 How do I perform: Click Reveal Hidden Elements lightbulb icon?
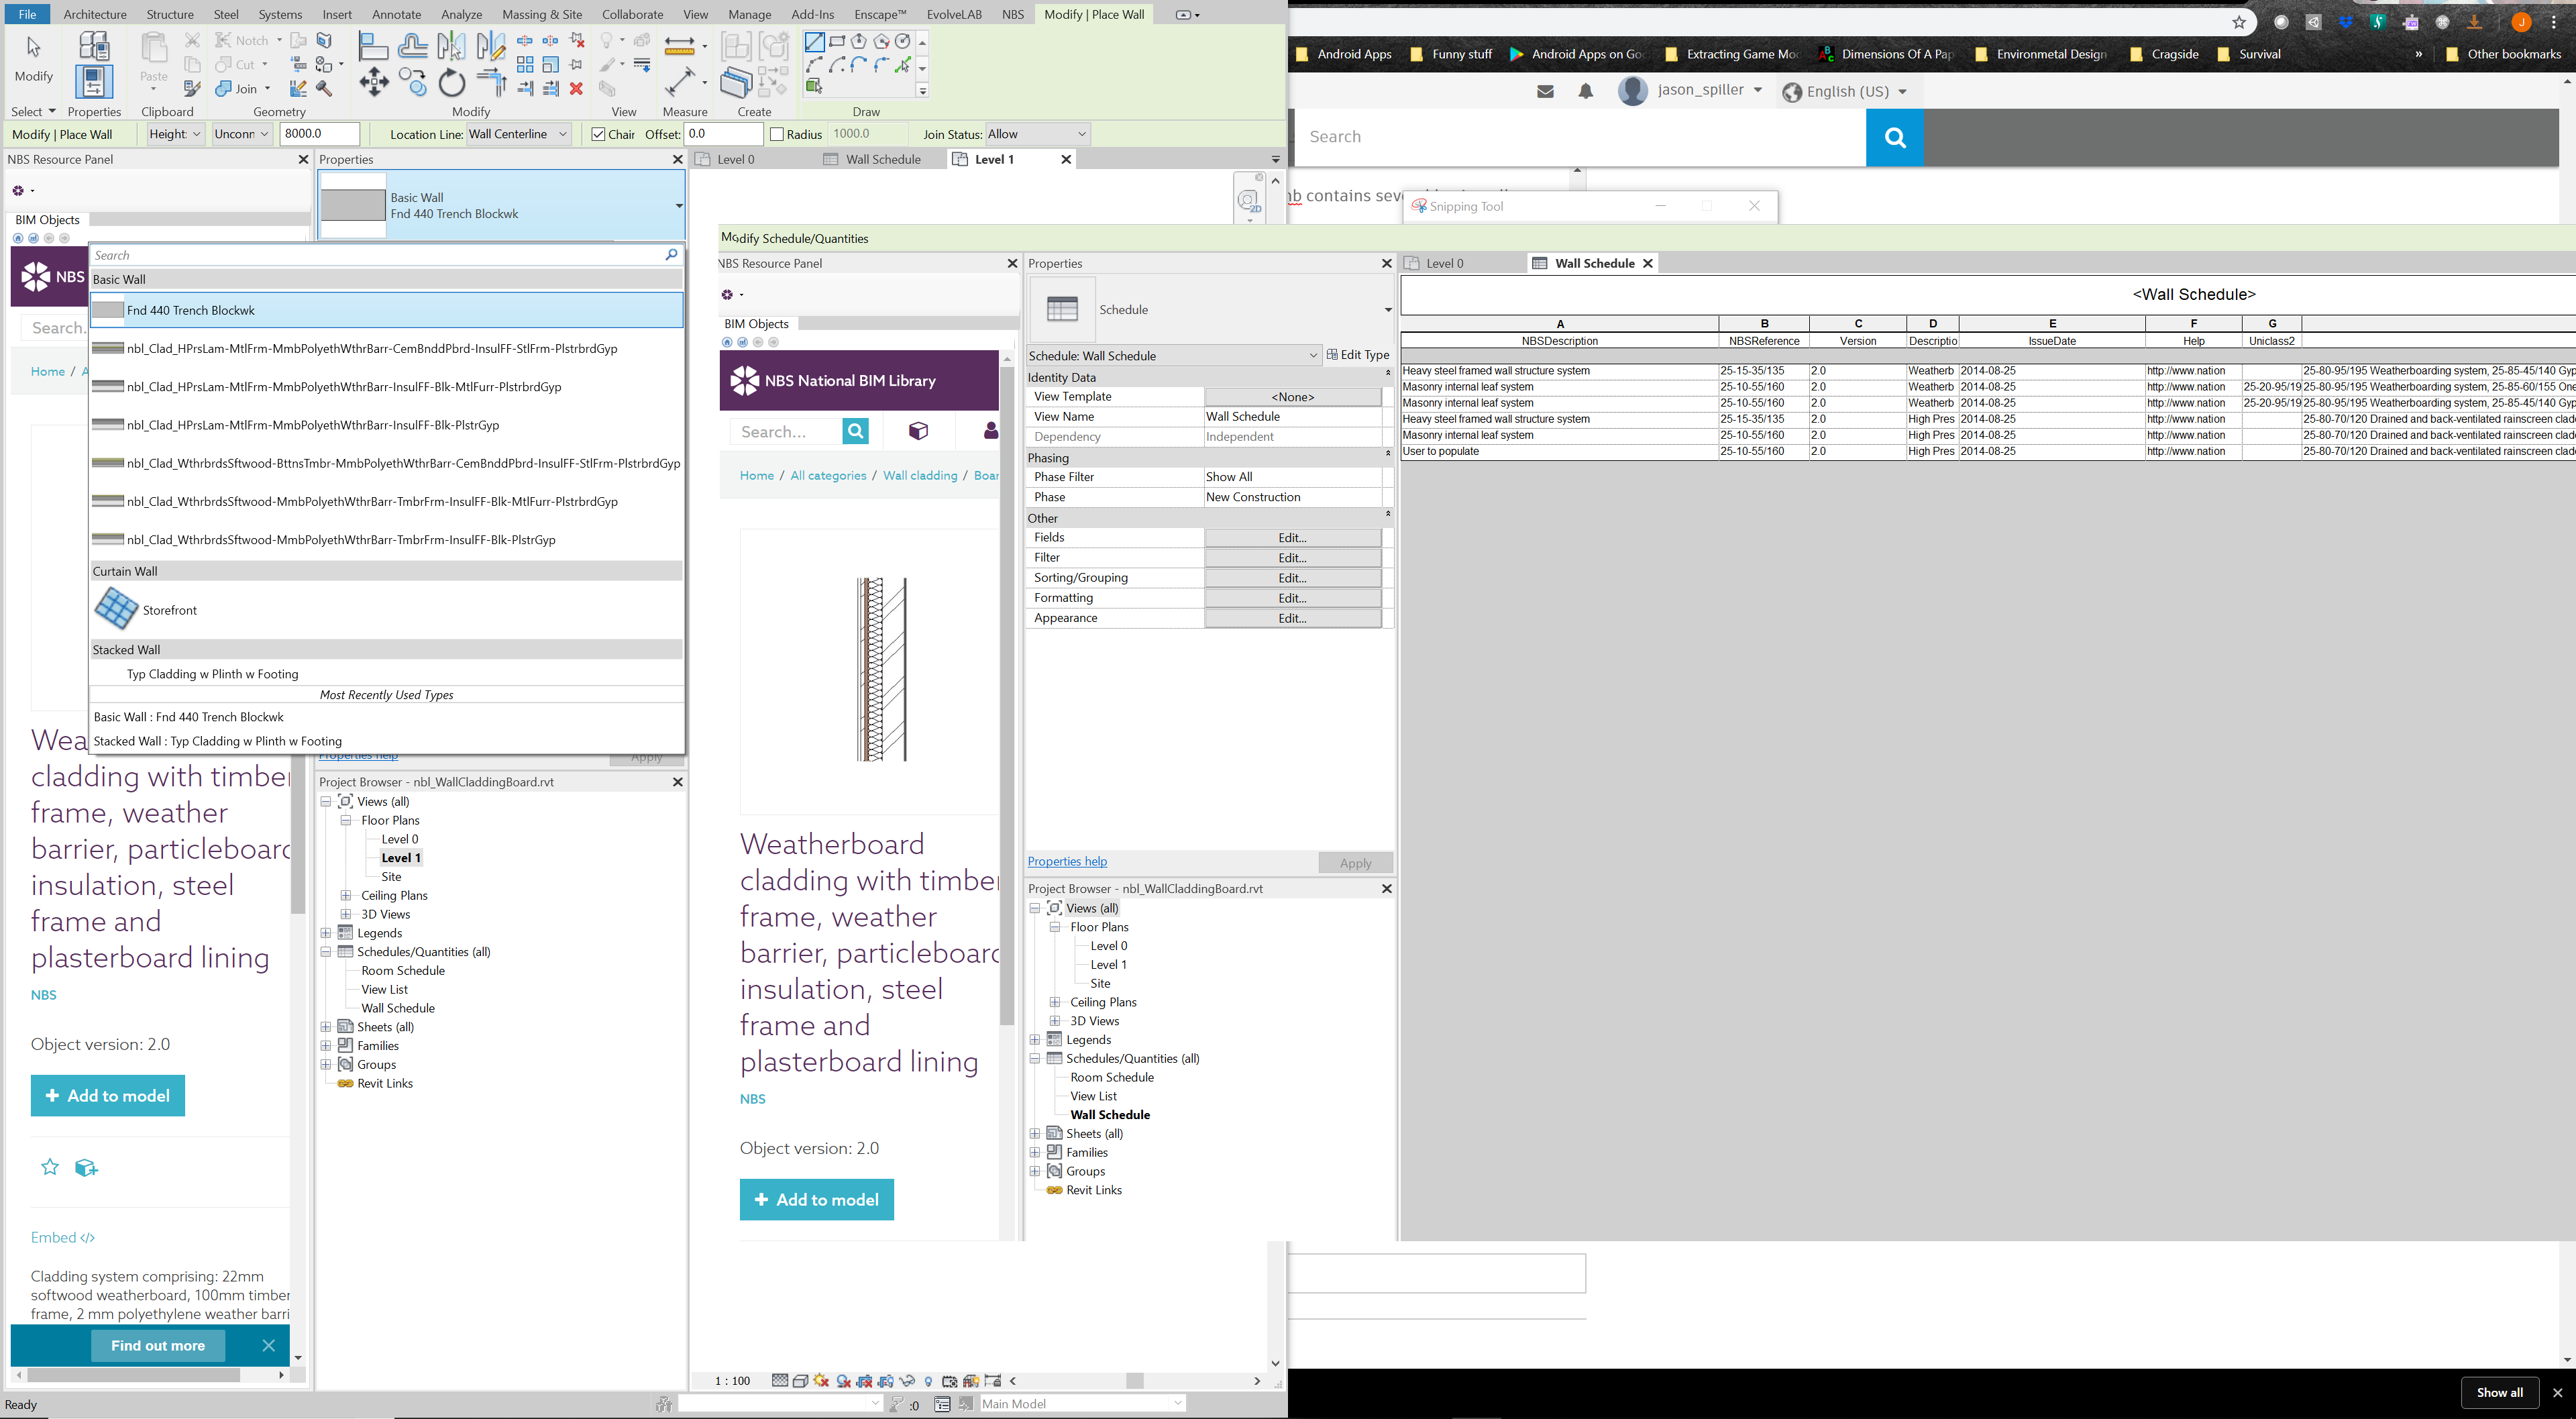pyautogui.click(x=929, y=1381)
